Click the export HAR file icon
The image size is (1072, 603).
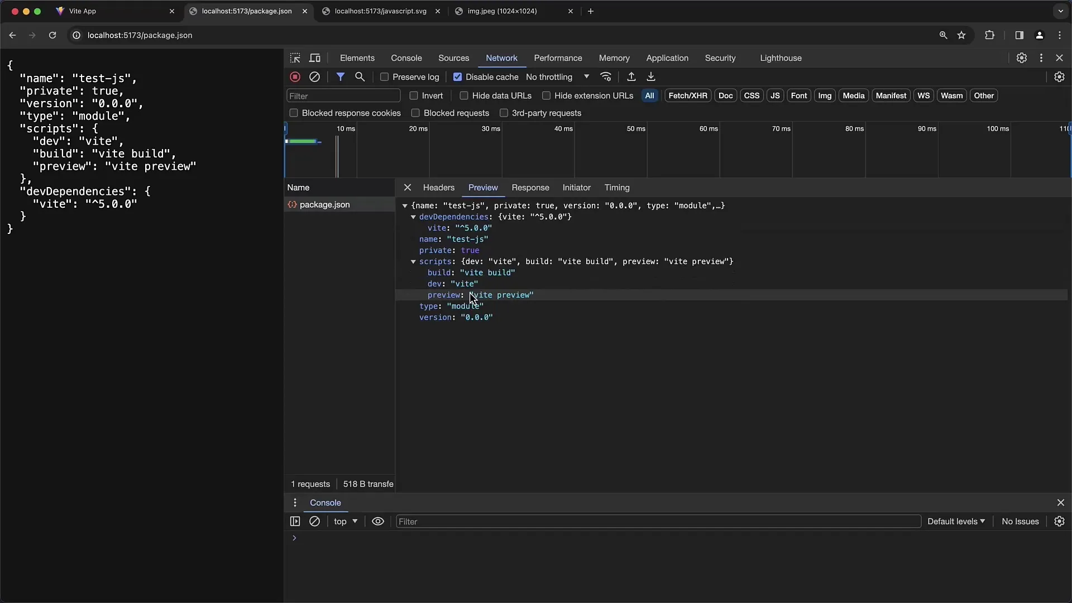tap(651, 76)
